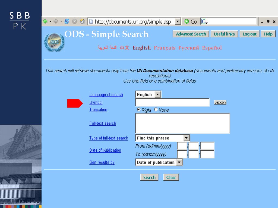Select English interface language
This screenshot has width=278, height=208.
click(142, 48)
